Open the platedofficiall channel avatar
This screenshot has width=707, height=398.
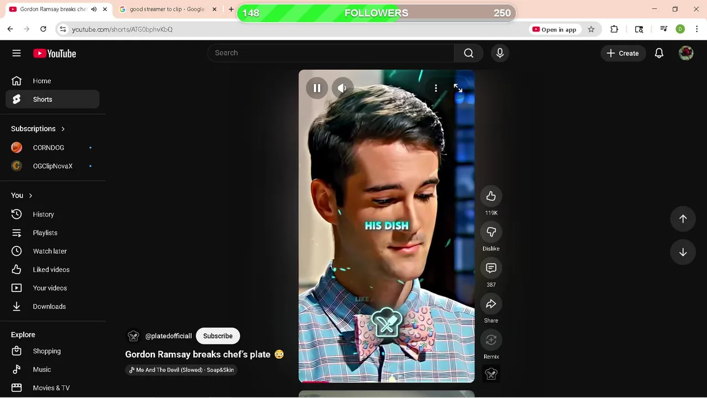133,336
